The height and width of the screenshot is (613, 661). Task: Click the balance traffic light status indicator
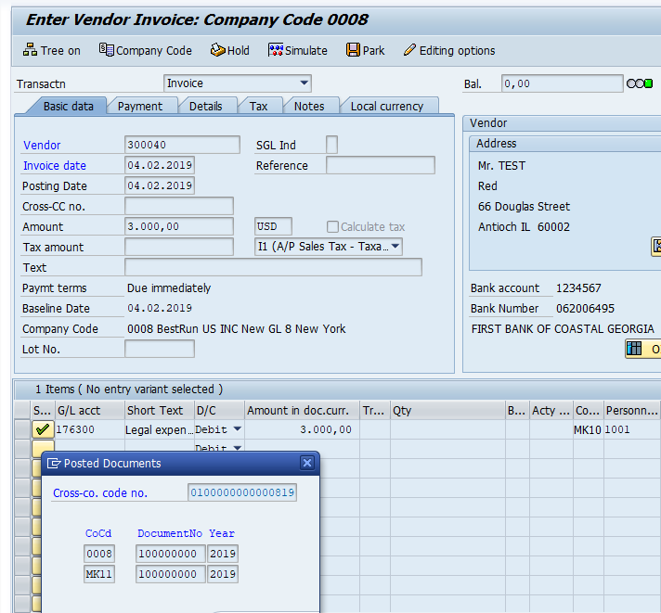point(640,83)
